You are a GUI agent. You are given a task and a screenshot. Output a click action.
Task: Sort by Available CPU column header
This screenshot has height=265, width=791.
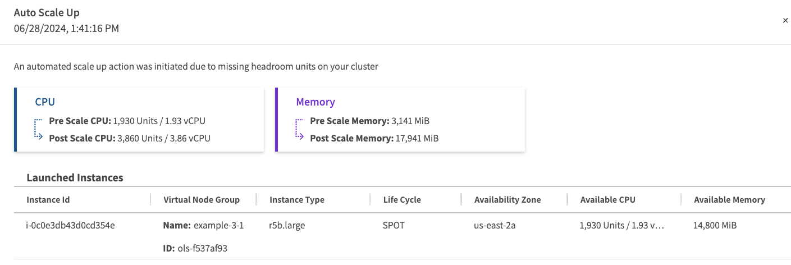coord(608,199)
